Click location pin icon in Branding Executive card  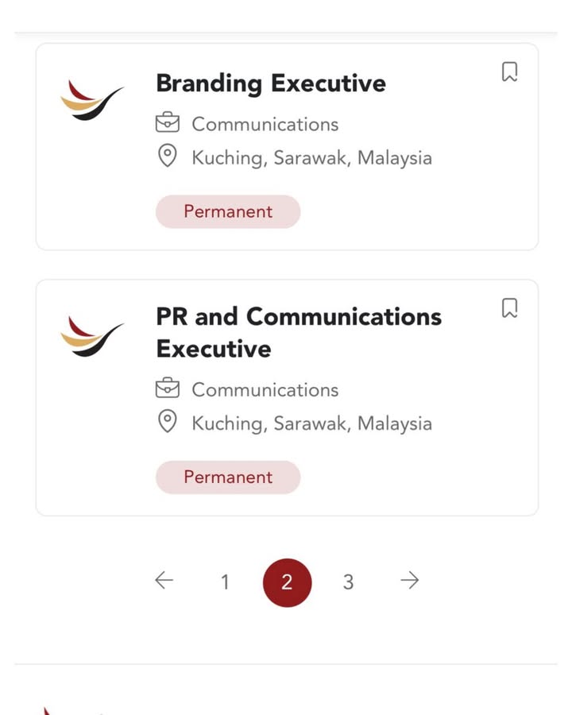pos(167,157)
